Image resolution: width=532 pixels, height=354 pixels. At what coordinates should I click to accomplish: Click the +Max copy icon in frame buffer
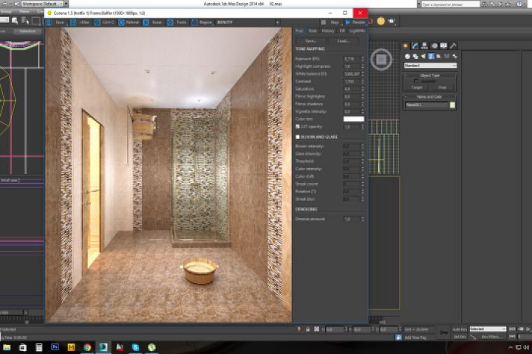pyautogui.click(x=73, y=22)
